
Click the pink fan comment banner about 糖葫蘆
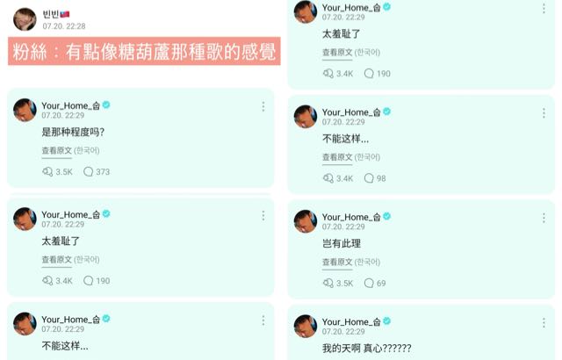point(144,51)
